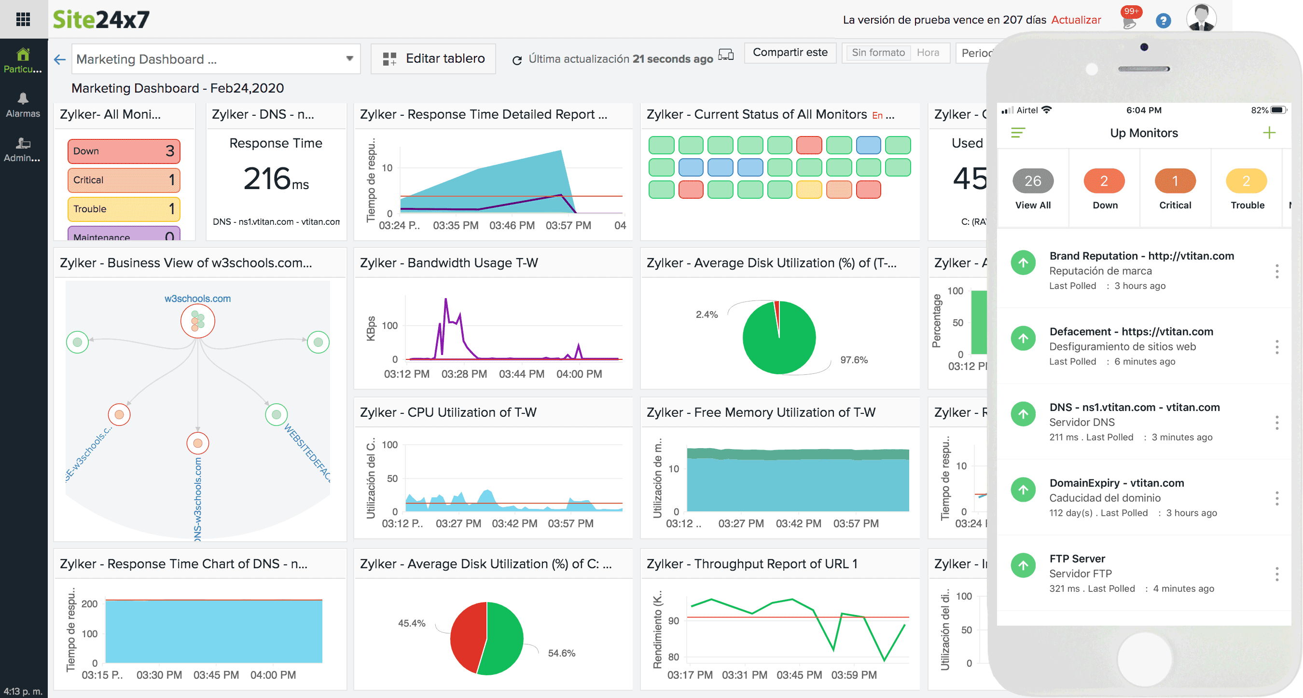Tap the plus icon in Up Monitors header
Screen dimensions: 1303x698
[x=1269, y=133]
